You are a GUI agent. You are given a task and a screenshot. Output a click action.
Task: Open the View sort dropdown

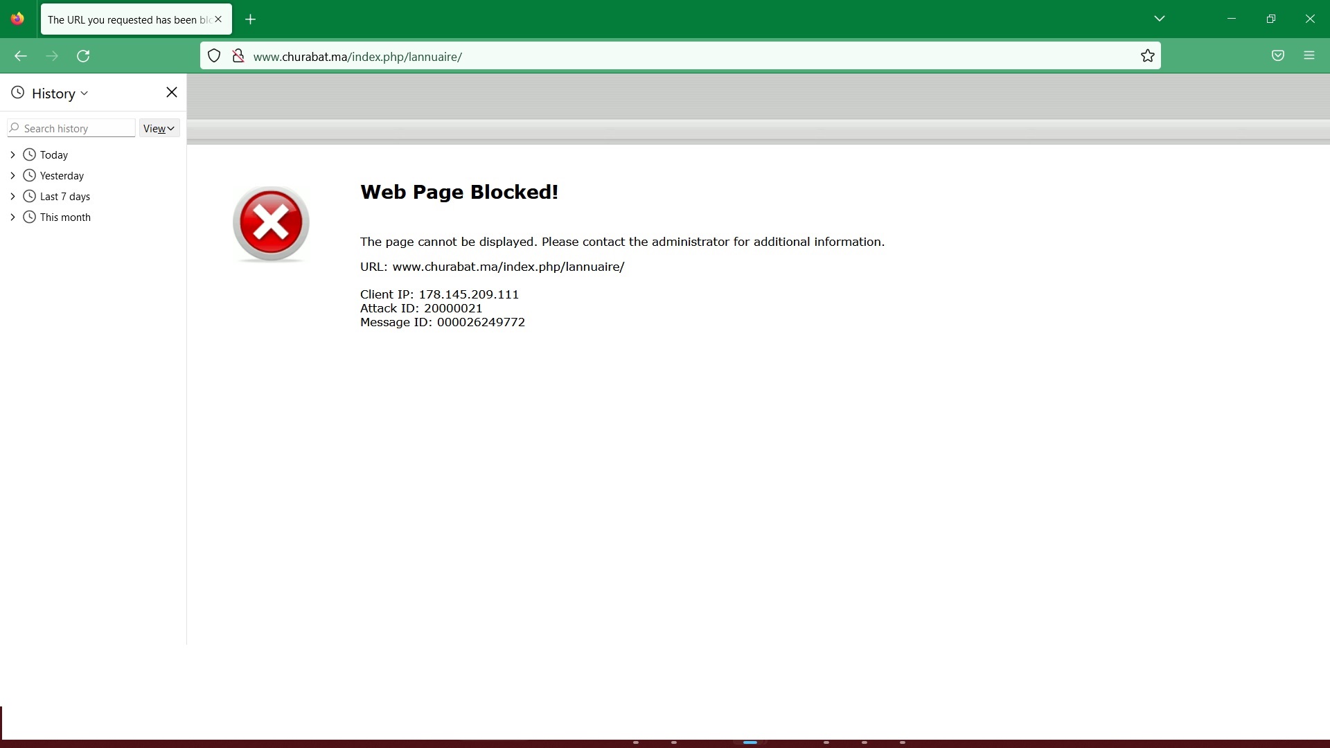coord(159,128)
